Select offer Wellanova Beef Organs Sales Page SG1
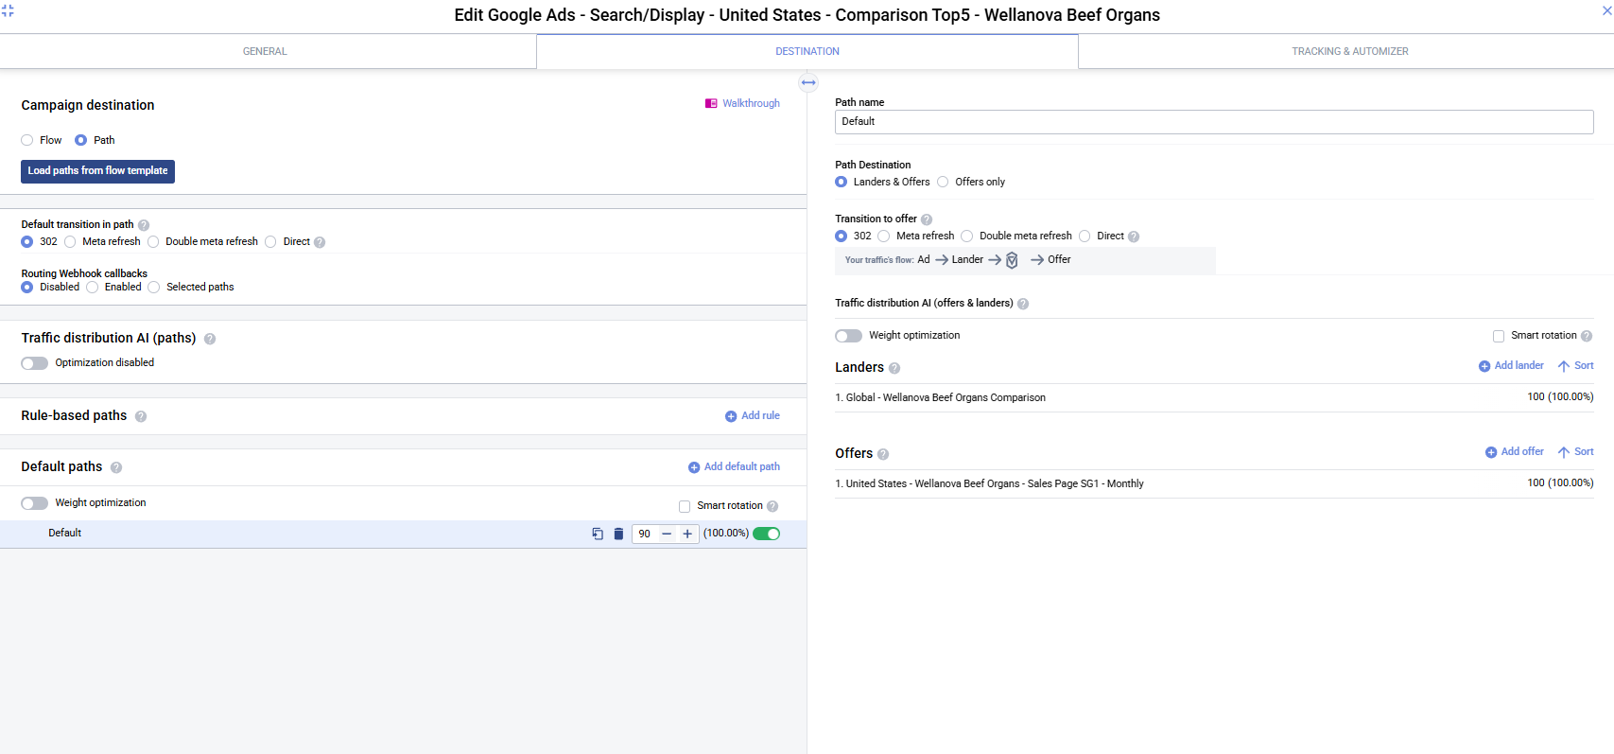 coord(989,484)
